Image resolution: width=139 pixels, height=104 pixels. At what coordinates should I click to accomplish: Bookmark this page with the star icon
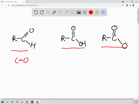123,5
